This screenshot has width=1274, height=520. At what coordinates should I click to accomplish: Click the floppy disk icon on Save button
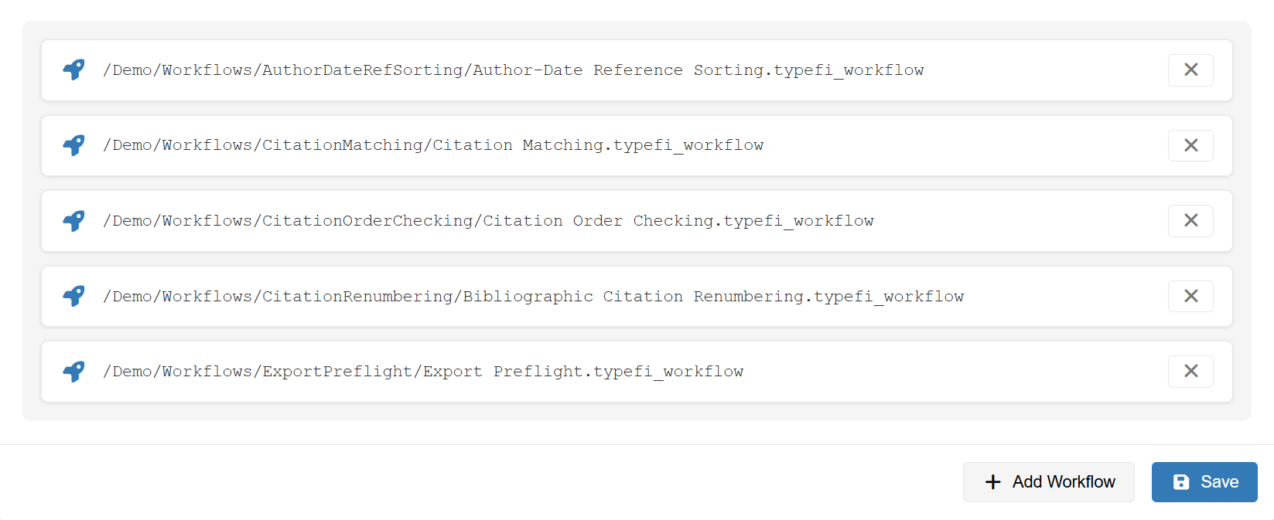(x=1181, y=481)
